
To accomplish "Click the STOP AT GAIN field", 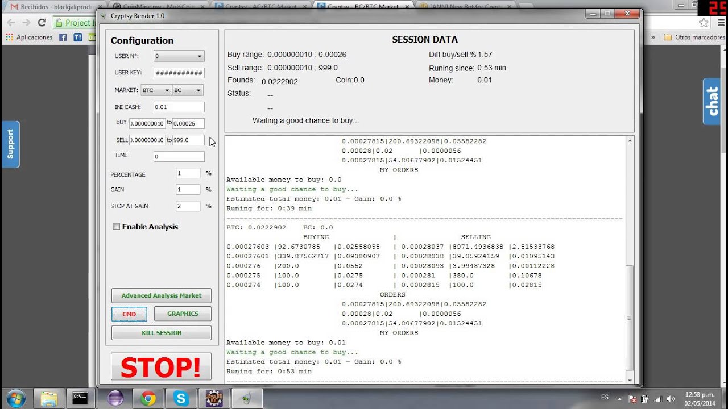I will click(x=188, y=206).
